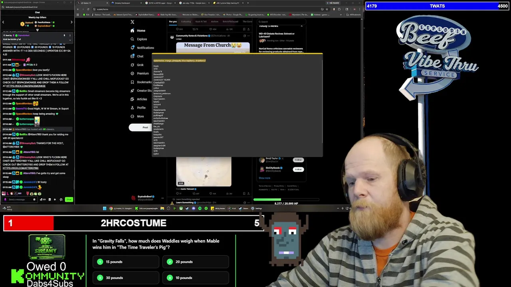Select trivia answer 30 pounds

(x=126, y=278)
